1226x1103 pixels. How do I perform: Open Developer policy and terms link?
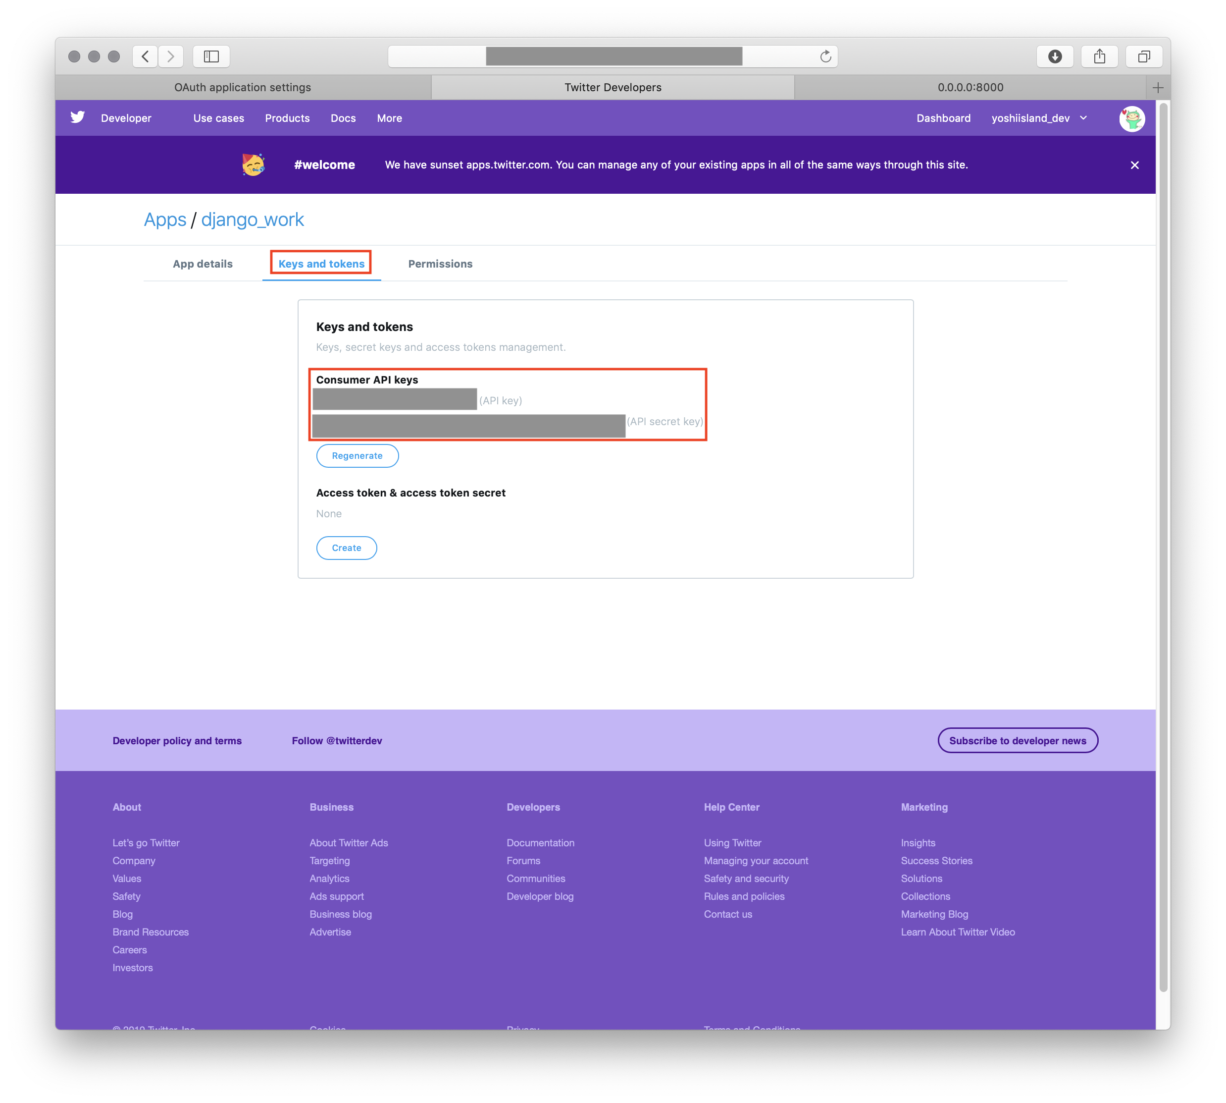[x=177, y=741]
